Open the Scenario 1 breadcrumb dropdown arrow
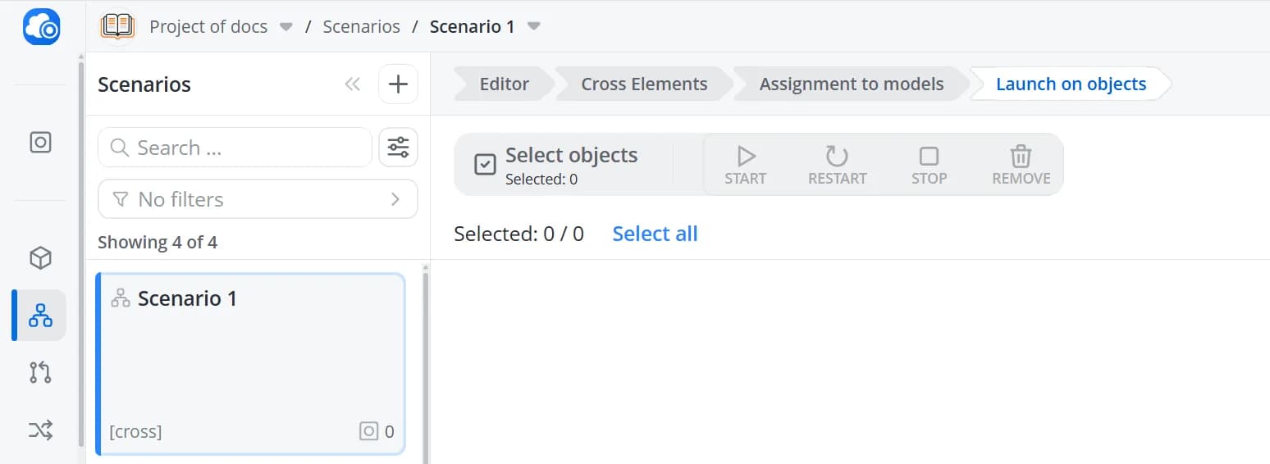Screen dimensions: 1270x464 pyautogui.click(x=534, y=27)
